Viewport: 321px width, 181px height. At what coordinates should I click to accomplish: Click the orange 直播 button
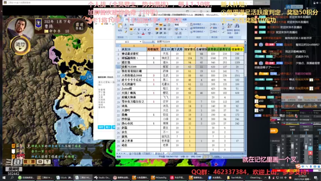(x=274, y=131)
